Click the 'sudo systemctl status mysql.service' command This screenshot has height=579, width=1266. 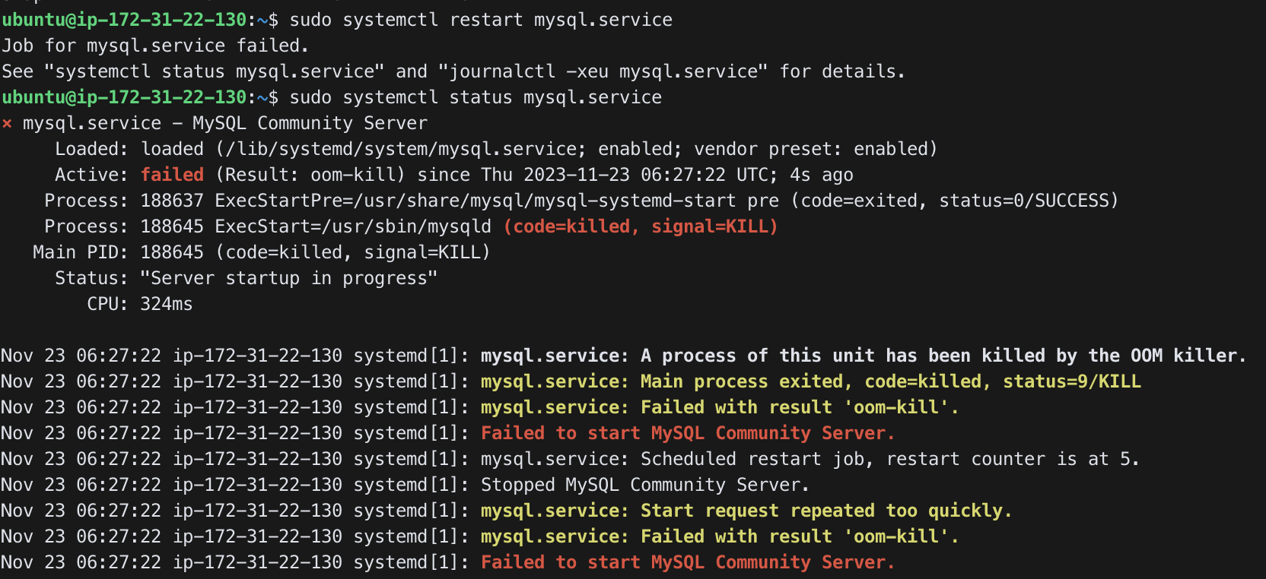click(x=476, y=97)
